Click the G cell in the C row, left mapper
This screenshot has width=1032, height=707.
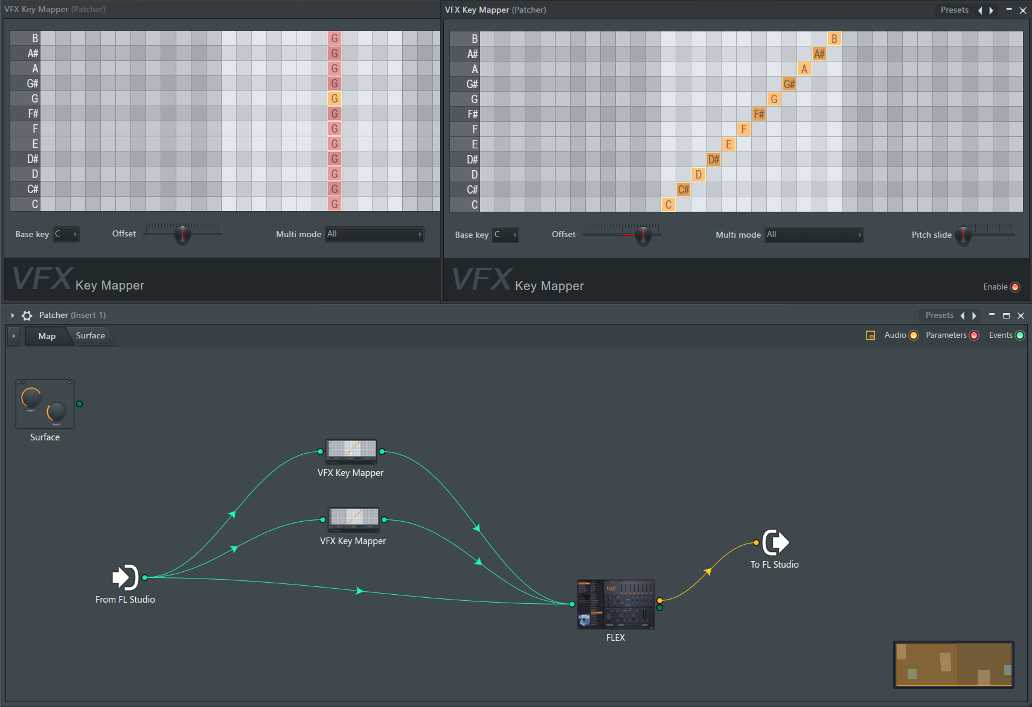[335, 204]
